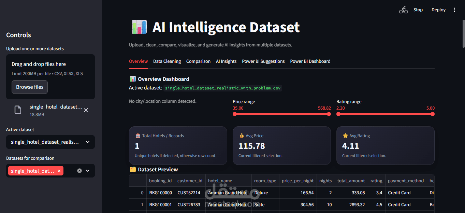This screenshot has height=213, width=465.
Task: Open the Data Cleaning tab
Action: (x=167, y=61)
